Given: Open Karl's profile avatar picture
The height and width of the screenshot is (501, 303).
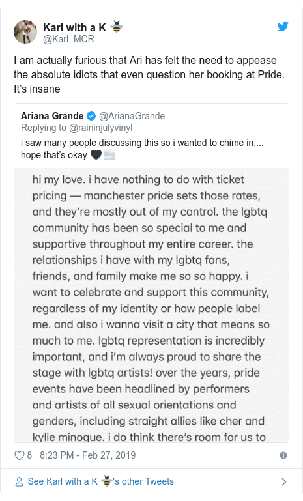Looking at the screenshot, I should [x=25, y=32].
